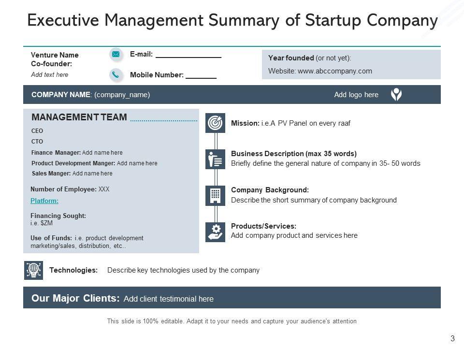Click the email envelope icon
This screenshot has height=348, width=464.
pyautogui.click(x=116, y=55)
